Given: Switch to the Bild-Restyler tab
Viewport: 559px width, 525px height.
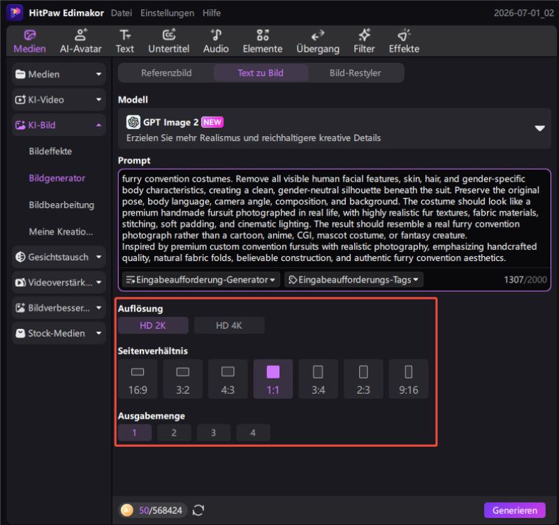Looking at the screenshot, I should point(355,73).
